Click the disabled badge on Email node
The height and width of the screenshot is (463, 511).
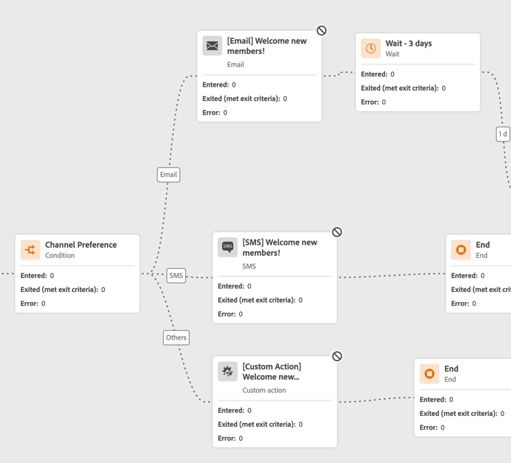coord(322,31)
